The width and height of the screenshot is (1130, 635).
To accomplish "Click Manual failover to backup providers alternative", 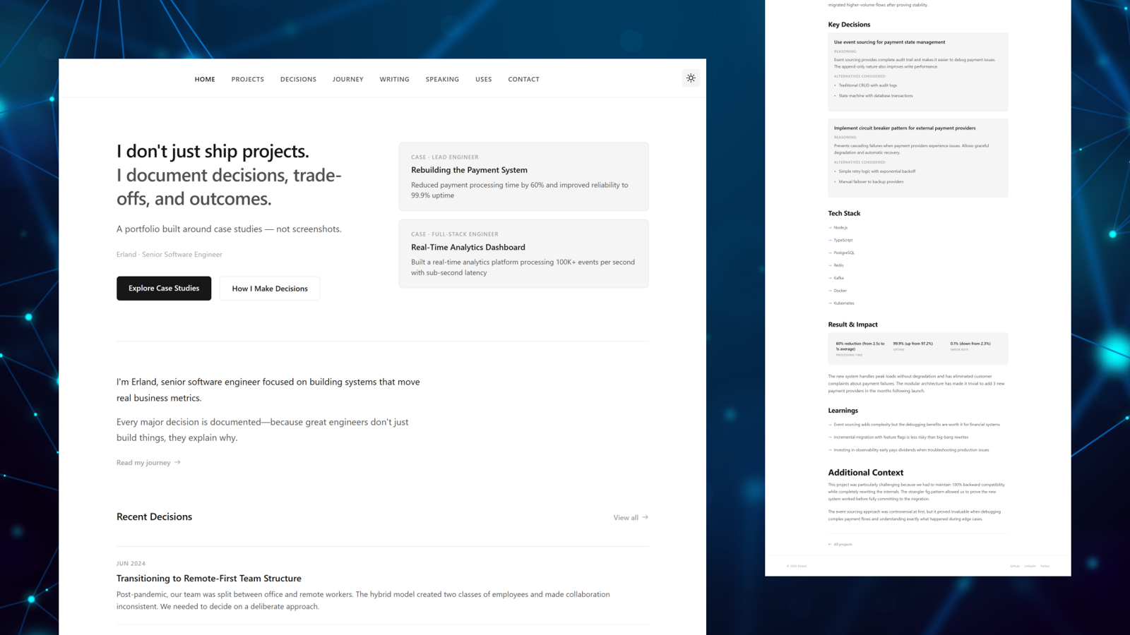I will (871, 182).
